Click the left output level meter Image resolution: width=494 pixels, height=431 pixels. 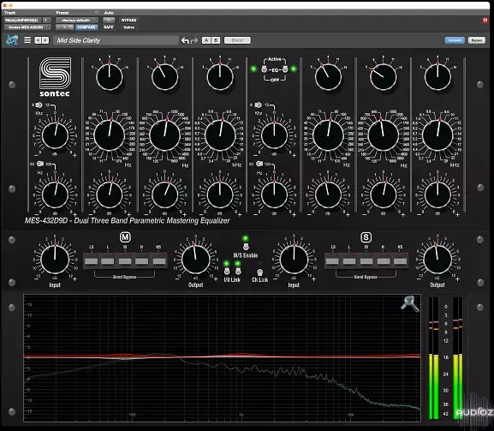(433, 358)
